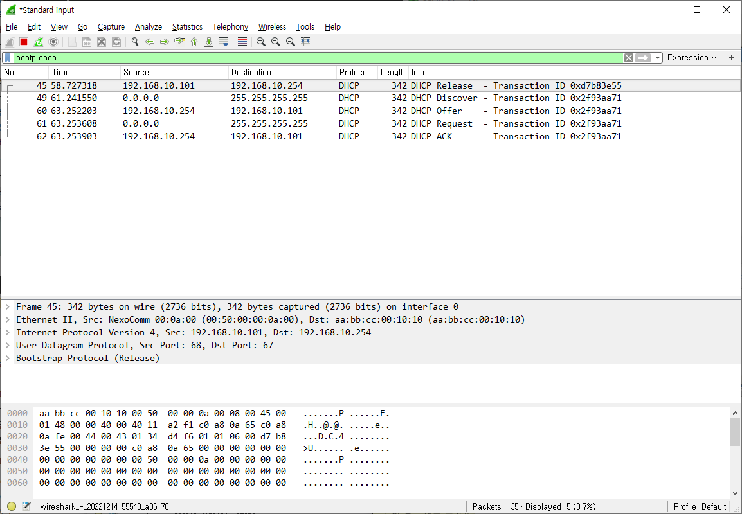Screen dimensions: 742x514
Task: Reset text size to normal
Action: click(x=291, y=42)
